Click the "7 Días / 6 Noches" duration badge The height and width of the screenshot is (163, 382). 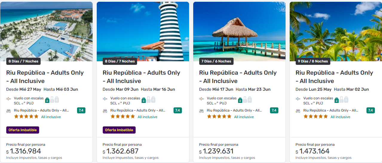tap(216, 61)
